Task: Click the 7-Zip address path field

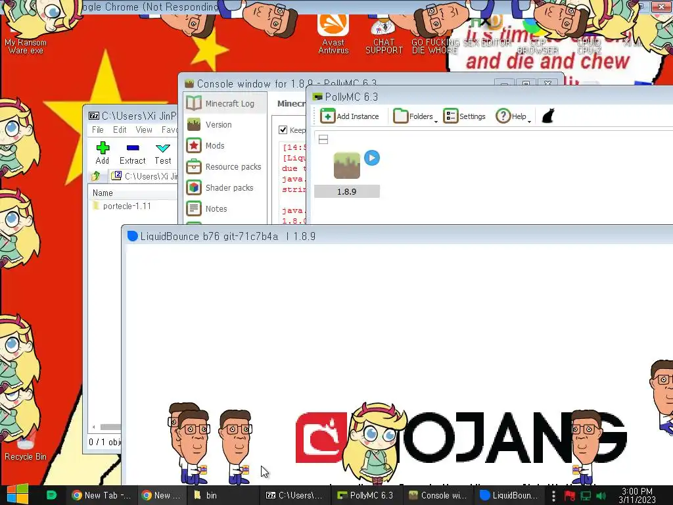Action: point(144,176)
